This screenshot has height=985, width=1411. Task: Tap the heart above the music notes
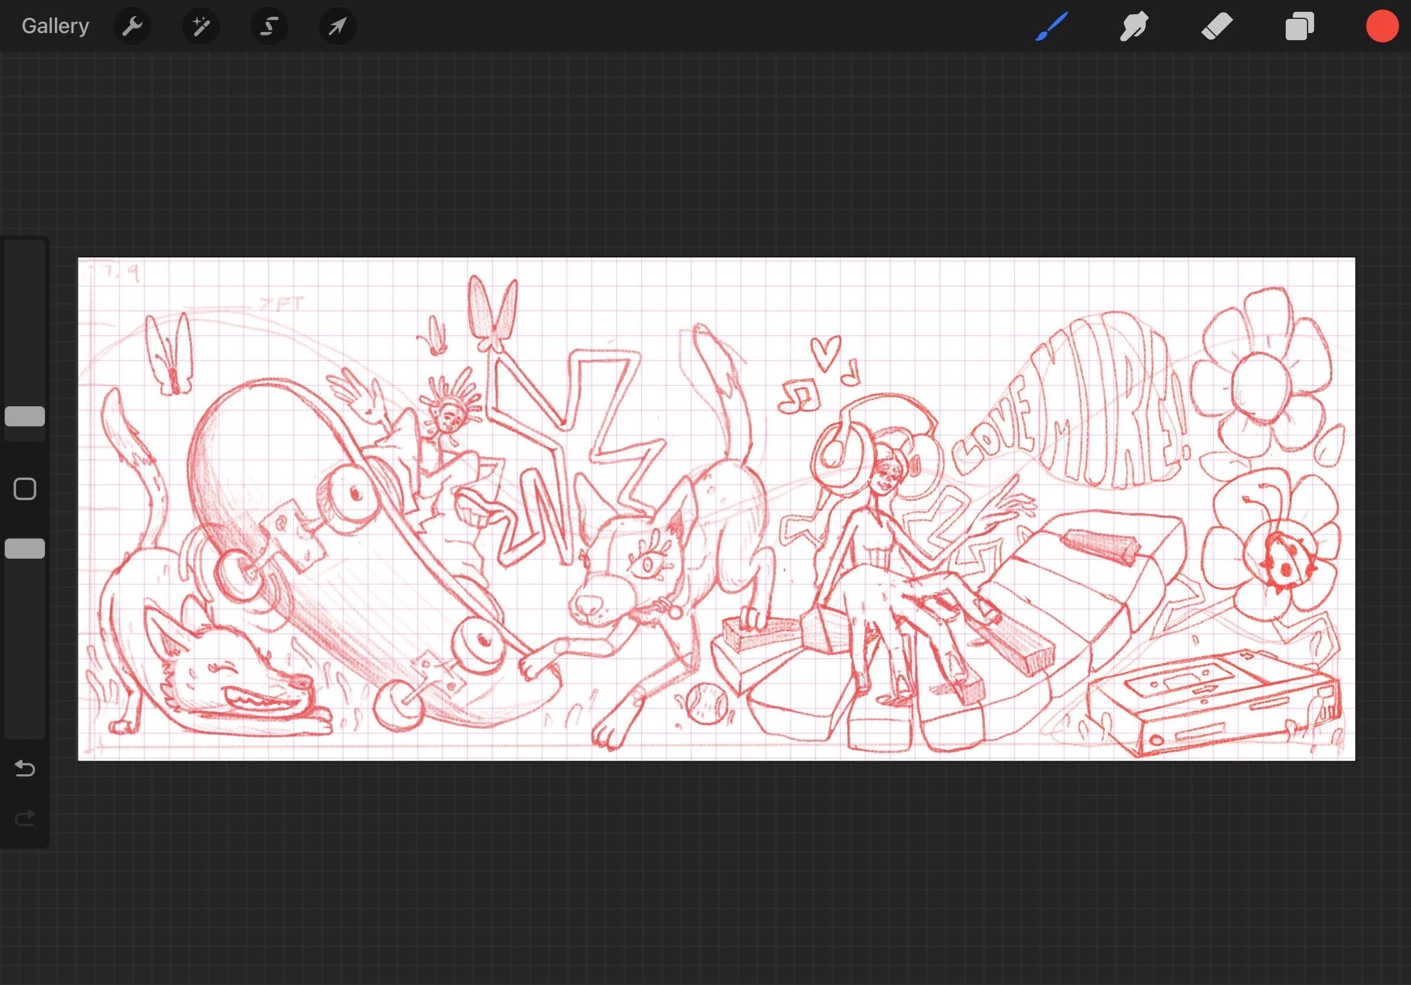tap(825, 352)
